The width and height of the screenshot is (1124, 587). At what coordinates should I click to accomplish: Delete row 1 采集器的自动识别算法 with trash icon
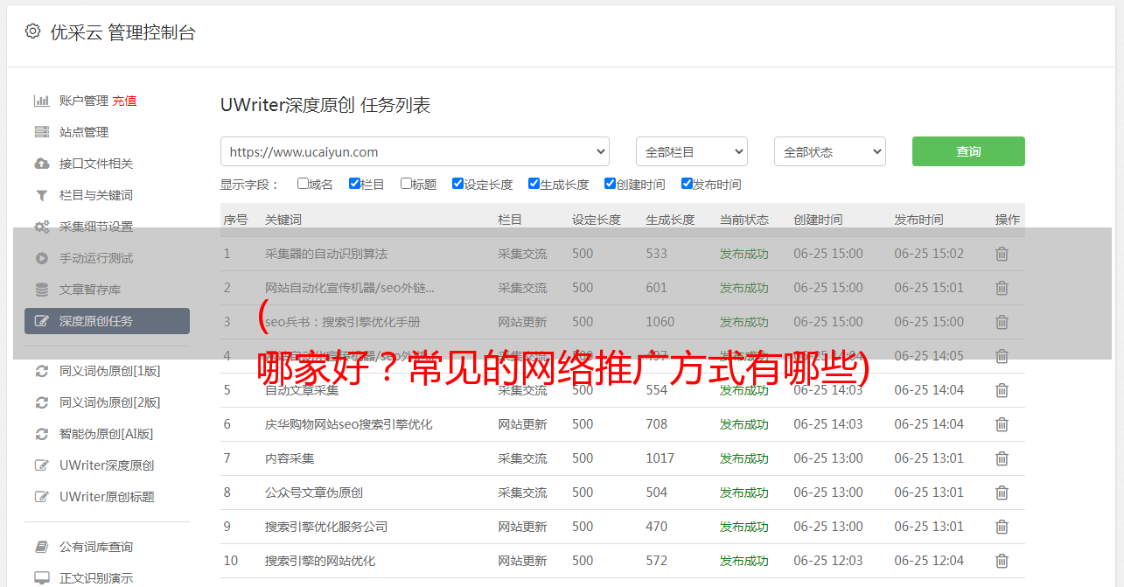click(1002, 254)
